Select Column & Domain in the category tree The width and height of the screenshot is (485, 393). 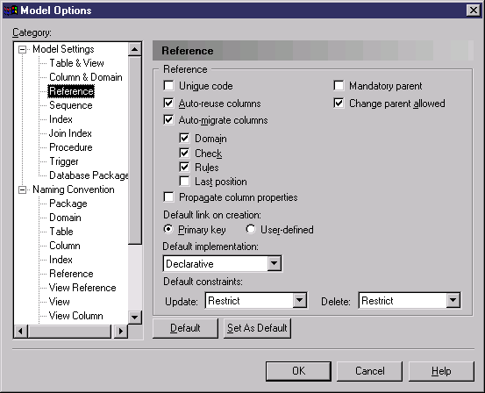pos(86,77)
